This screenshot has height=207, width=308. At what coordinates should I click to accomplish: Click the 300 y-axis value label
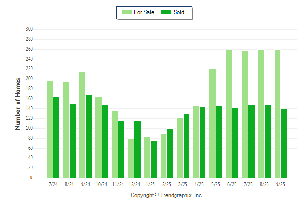(29, 29)
